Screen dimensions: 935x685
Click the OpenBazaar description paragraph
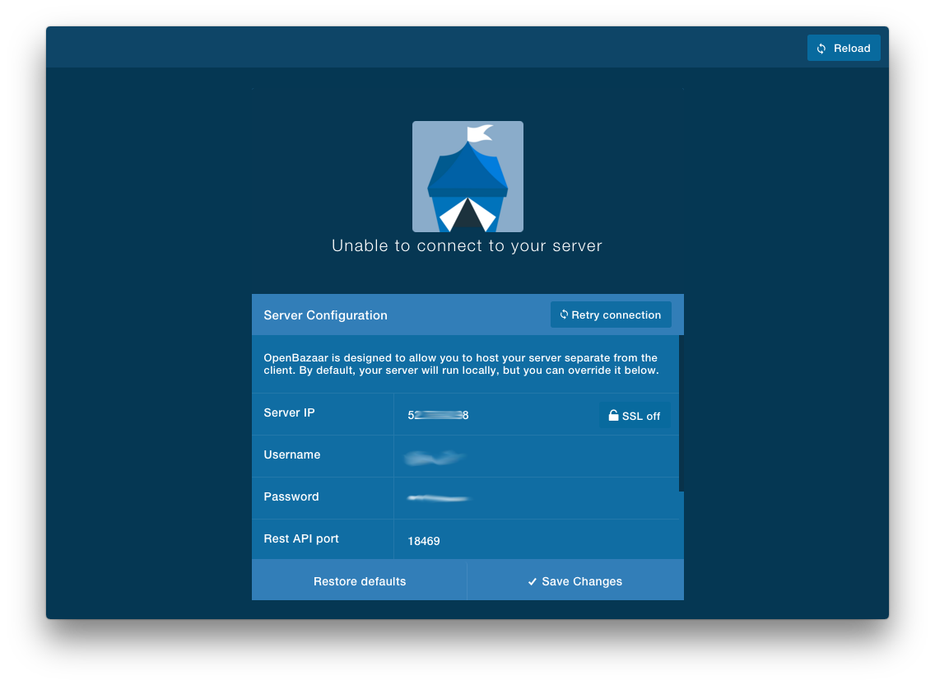(x=461, y=364)
